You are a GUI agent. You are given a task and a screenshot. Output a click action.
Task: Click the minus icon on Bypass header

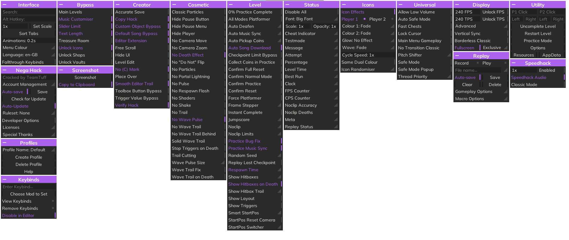[61, 5]
